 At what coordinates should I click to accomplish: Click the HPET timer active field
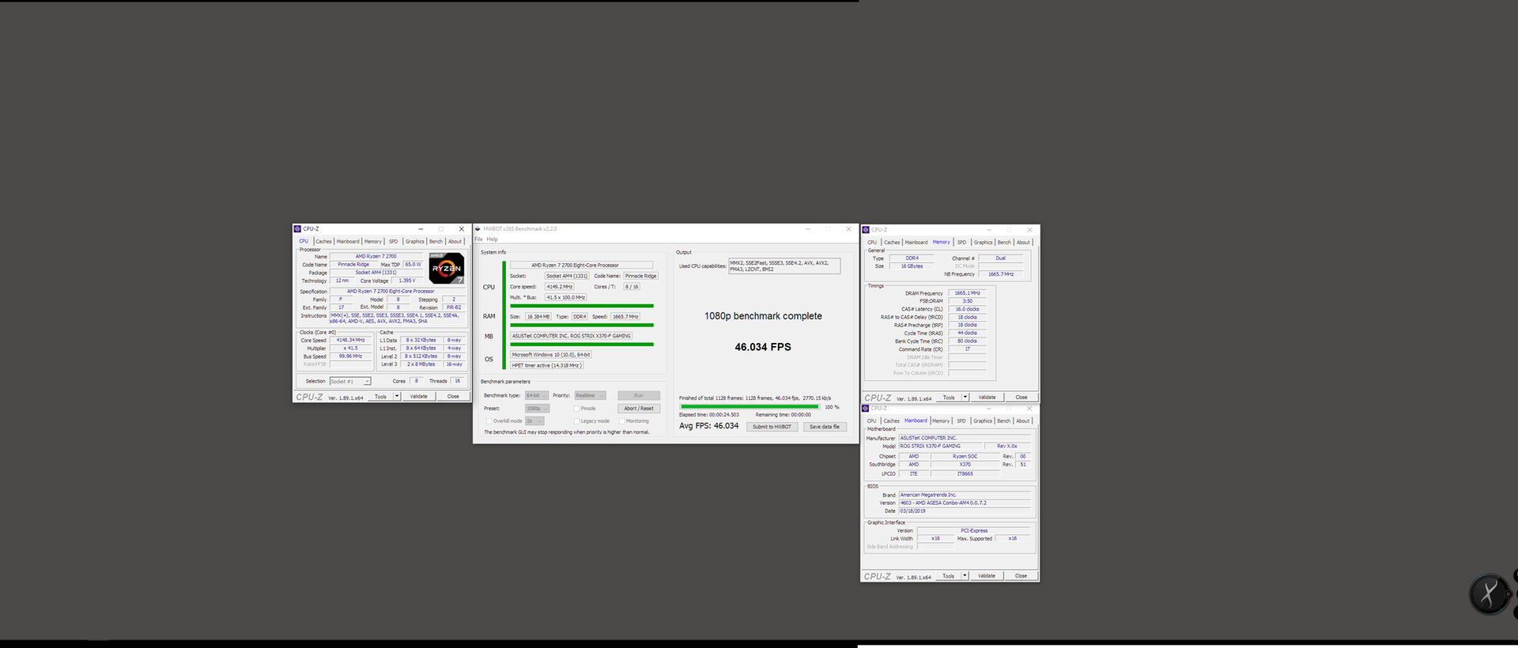[x=546, y=365]
